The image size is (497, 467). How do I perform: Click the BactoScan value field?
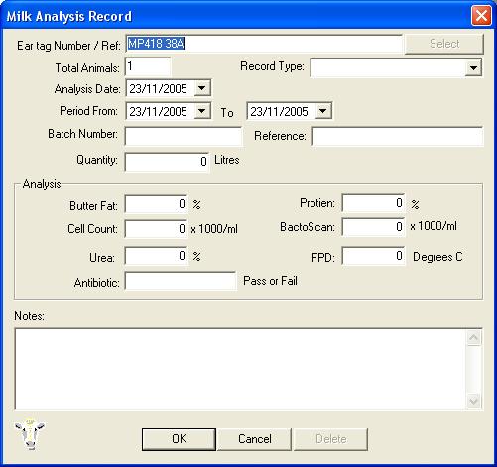pos(373,227)
